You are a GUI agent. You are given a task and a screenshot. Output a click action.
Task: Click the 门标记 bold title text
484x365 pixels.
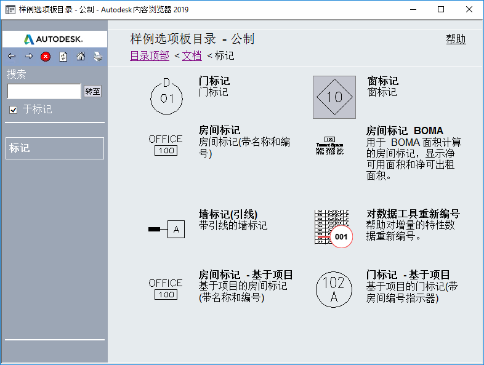coord(214,81)
